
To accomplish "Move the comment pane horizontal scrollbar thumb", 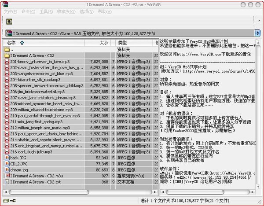I will [x=195, y=192].
